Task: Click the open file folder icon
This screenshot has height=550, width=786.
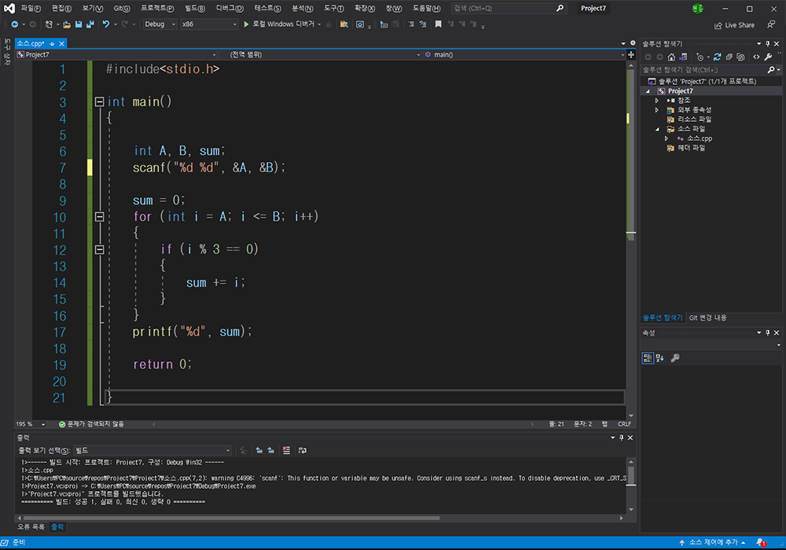Action: [66, 24]
